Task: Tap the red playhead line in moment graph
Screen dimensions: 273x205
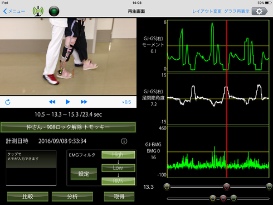Action: 227,45
